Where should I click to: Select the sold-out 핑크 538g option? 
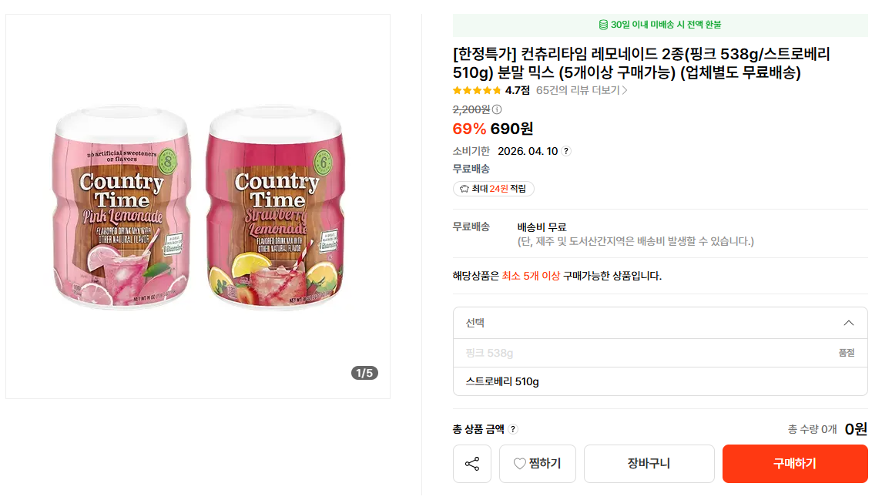[x=489, y=353]
